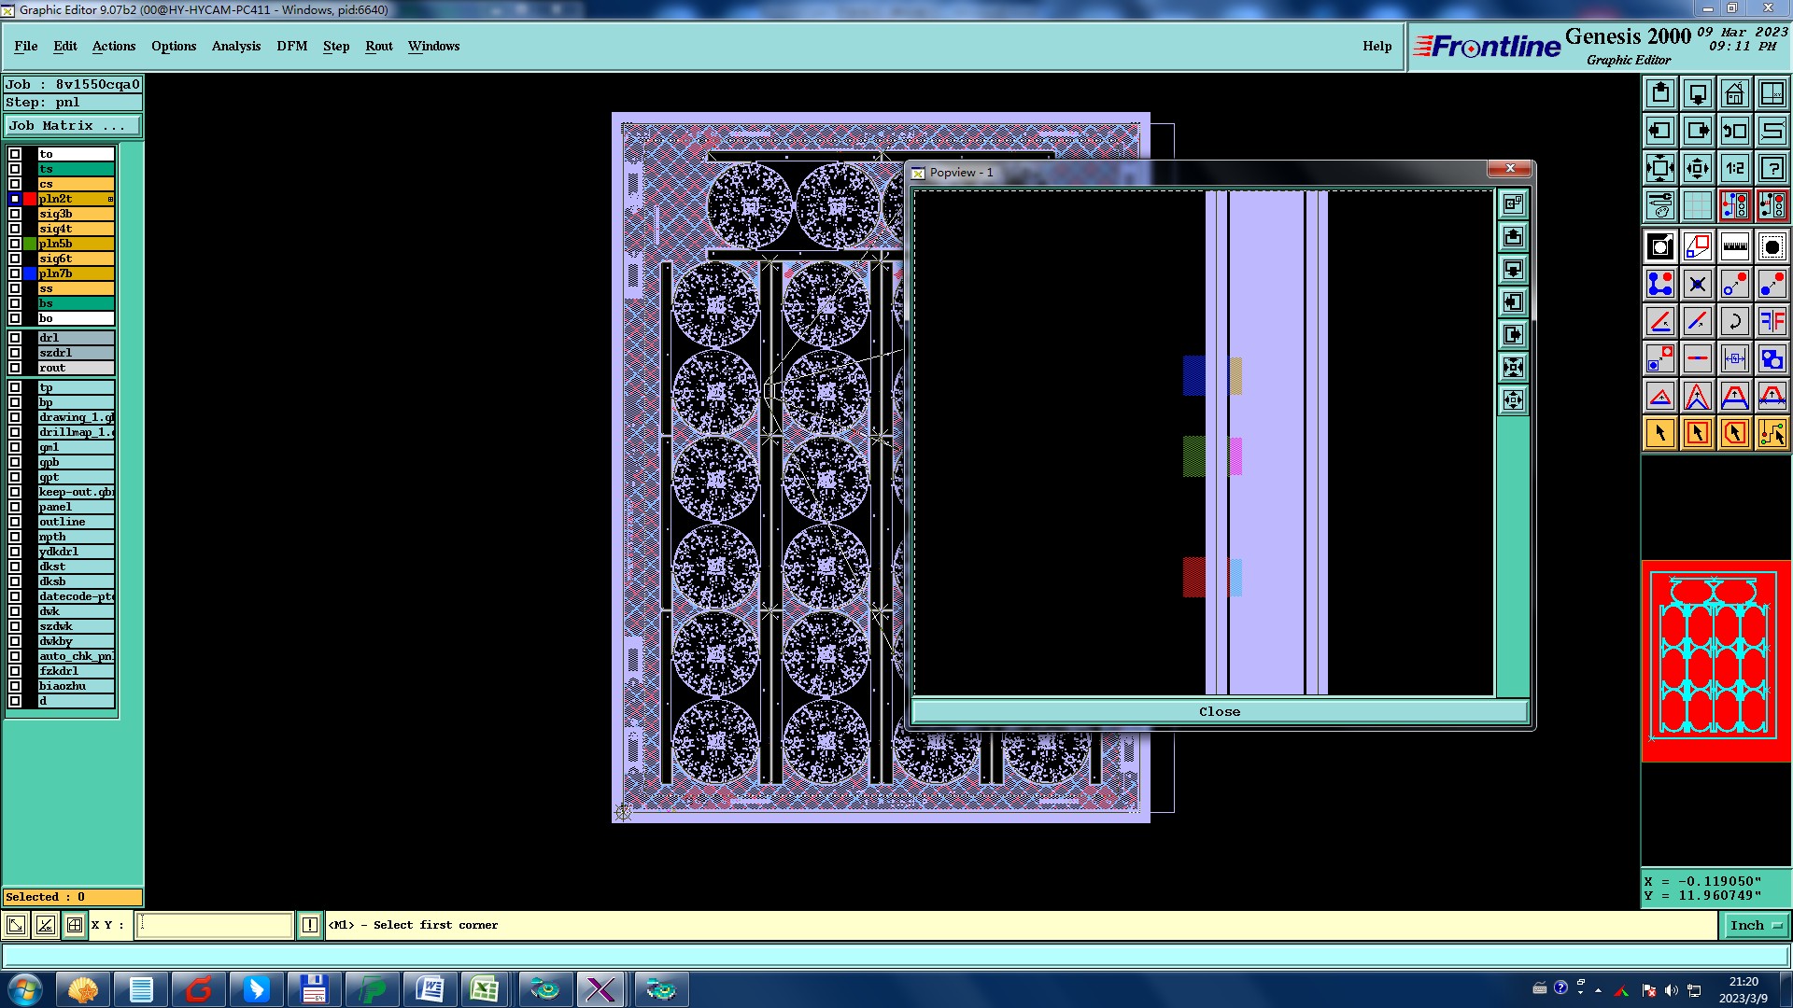This screenshot has width=1793, height=1008.
Task: Click the question mark help icon
Action: [x=1772, y=168]
